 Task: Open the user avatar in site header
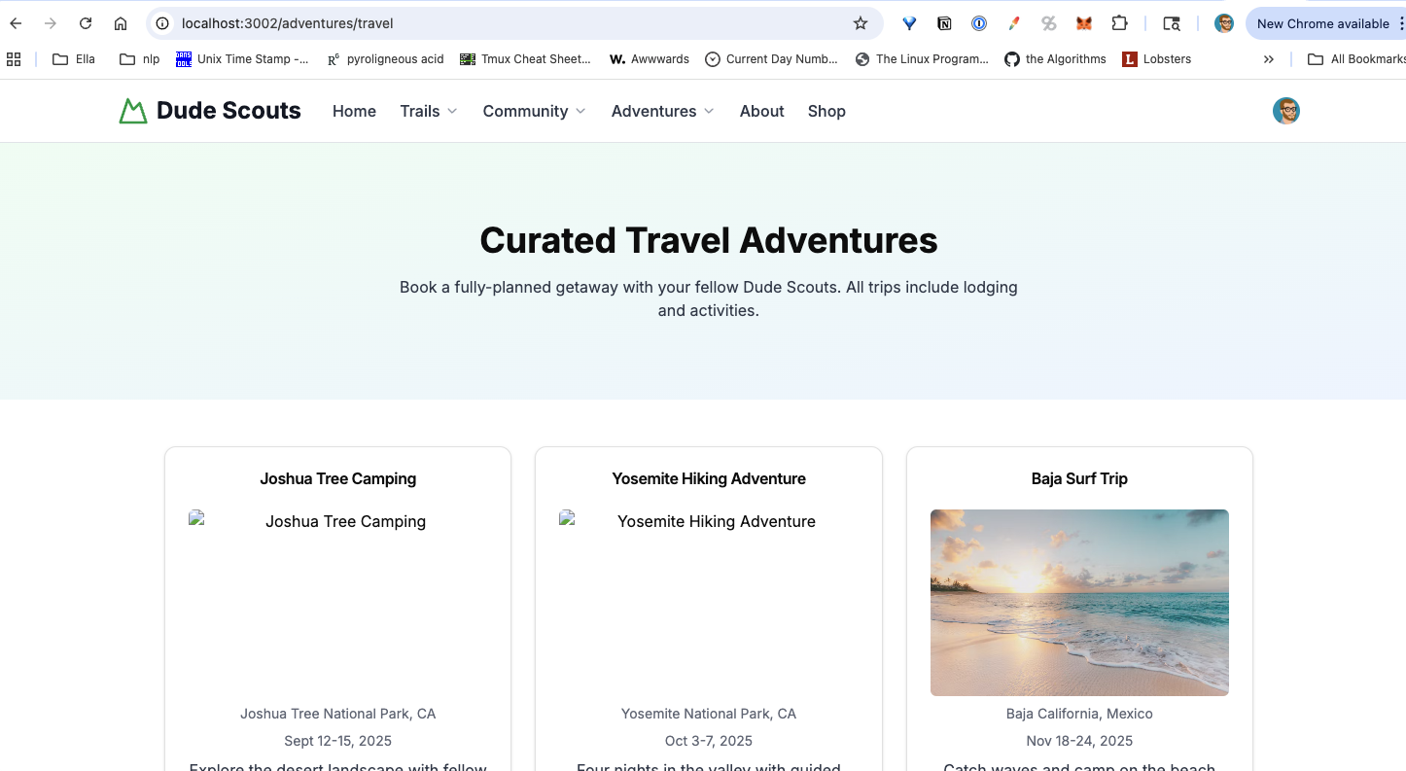1286,111
